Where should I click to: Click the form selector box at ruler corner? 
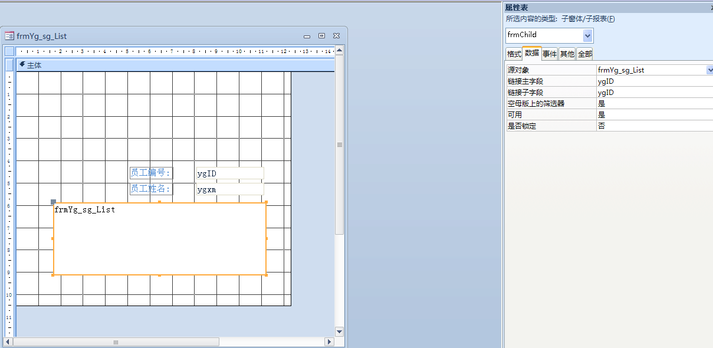pos(9,51)
